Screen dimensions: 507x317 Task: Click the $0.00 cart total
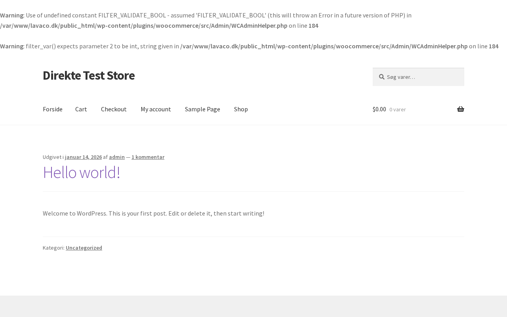379,109
